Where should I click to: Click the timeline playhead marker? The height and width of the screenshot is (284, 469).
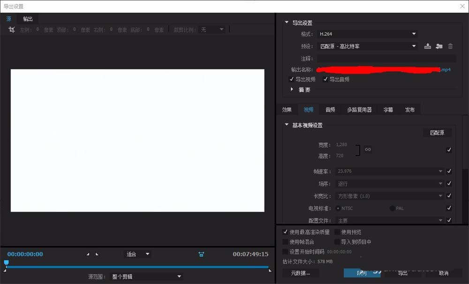point(6,263)
